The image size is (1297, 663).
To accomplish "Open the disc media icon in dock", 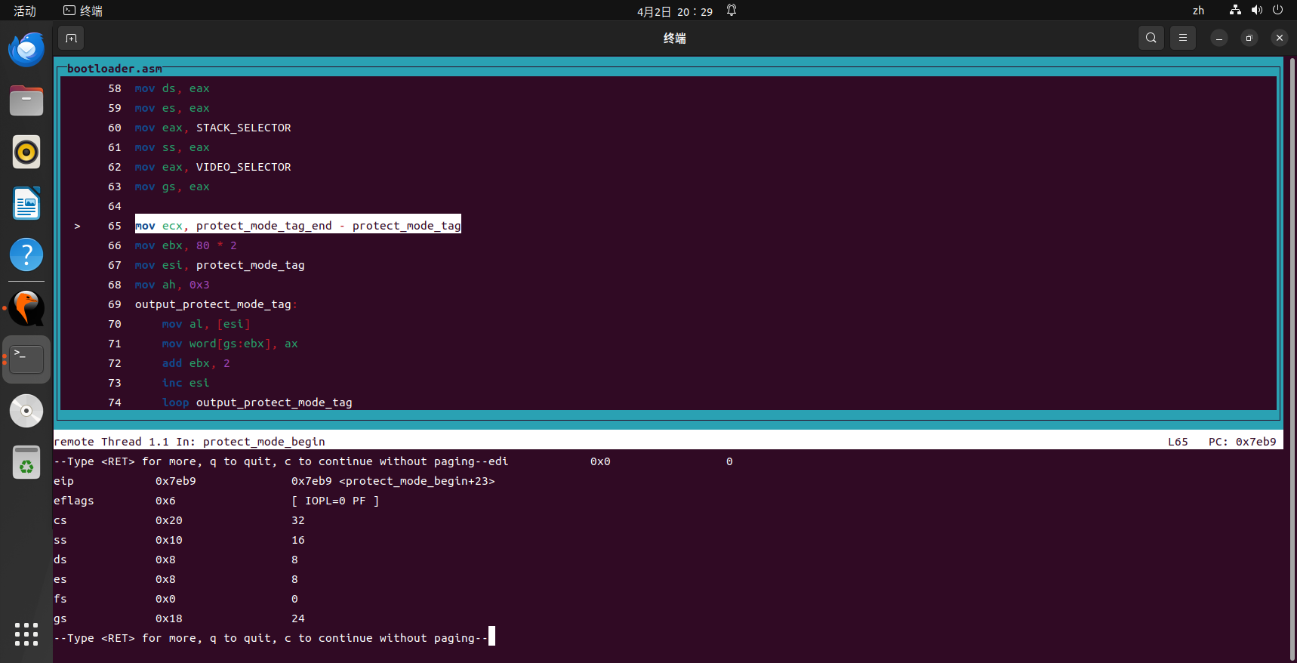I will click(26, 411).
